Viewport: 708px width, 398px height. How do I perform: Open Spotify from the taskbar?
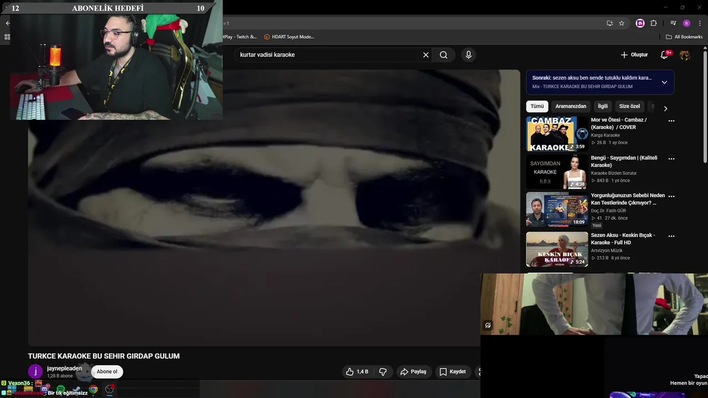[61, 390]
